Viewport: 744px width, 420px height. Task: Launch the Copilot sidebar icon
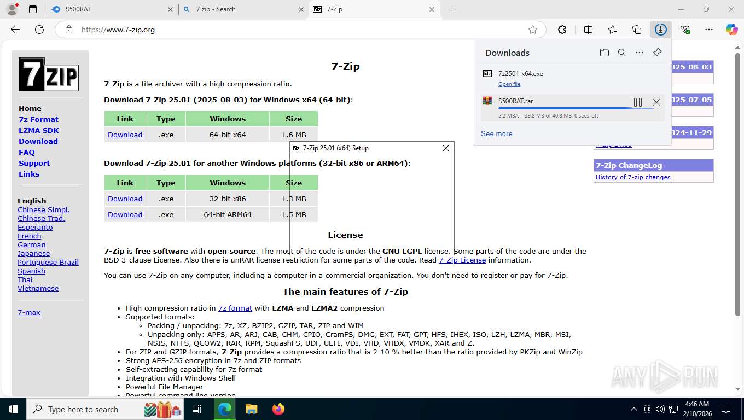point(732,30)
